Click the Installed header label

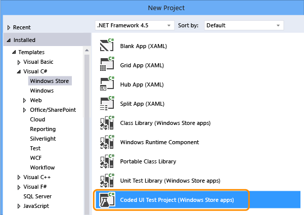click(x=24, y=40)
